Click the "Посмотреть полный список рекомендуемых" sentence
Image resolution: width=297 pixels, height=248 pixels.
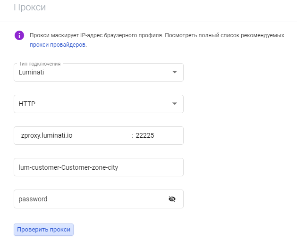(x=224, y=35)
